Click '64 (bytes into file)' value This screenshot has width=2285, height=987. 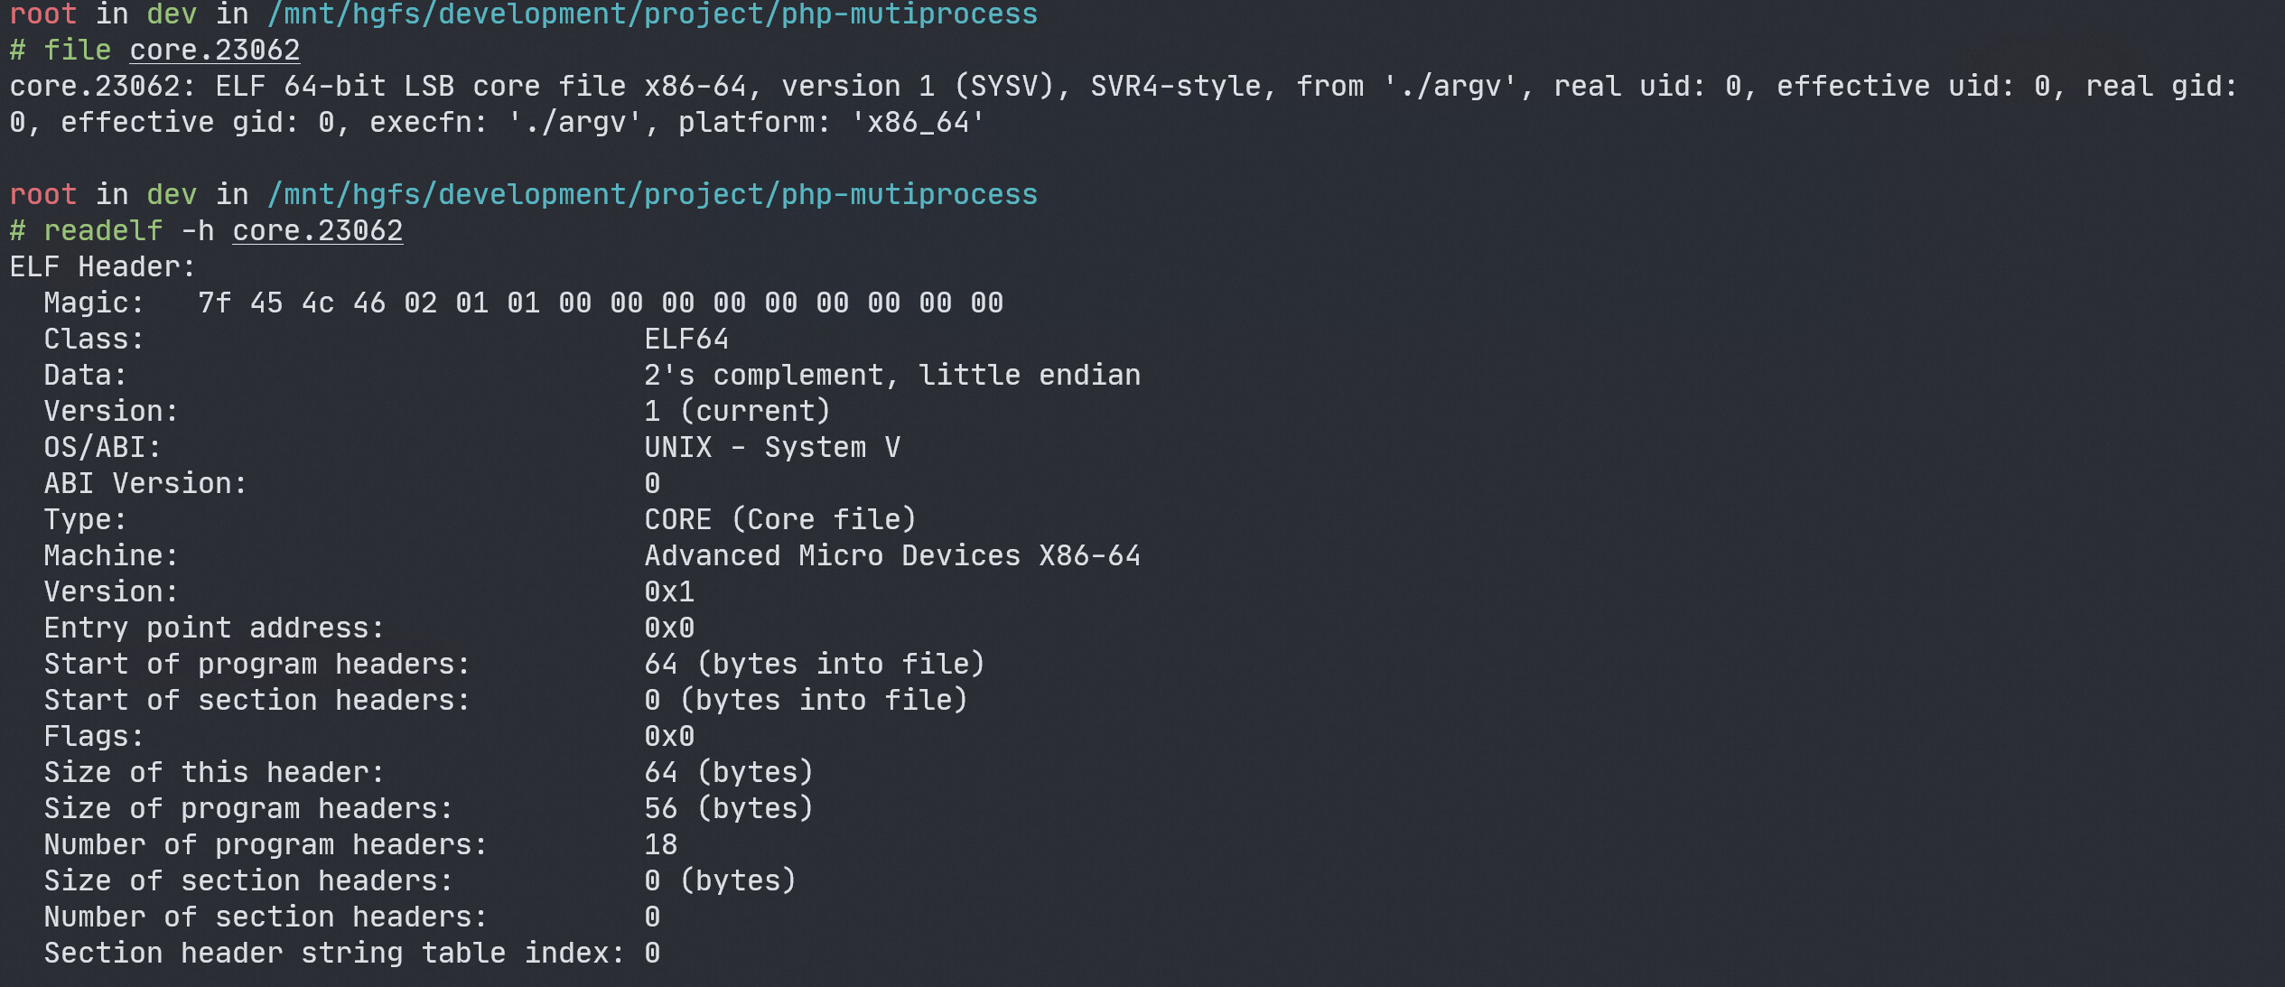[814, 665]
